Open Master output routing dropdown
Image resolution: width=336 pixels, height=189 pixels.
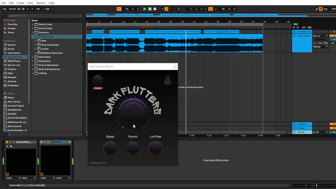(x=320, y=47)
